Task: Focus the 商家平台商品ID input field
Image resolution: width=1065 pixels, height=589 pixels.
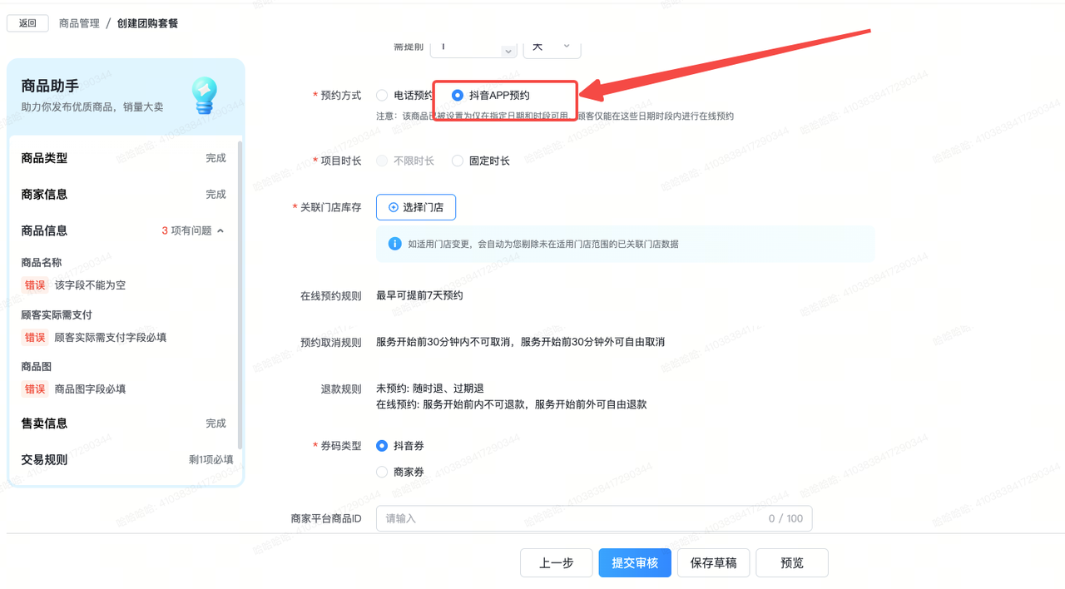Action: pyautogui.click(x=594, y=518)
